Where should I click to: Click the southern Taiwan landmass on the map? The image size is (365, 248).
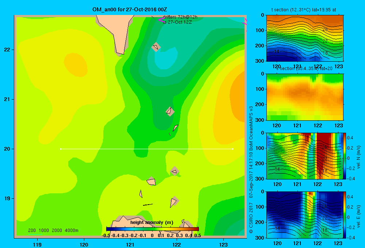click(118, 32)
